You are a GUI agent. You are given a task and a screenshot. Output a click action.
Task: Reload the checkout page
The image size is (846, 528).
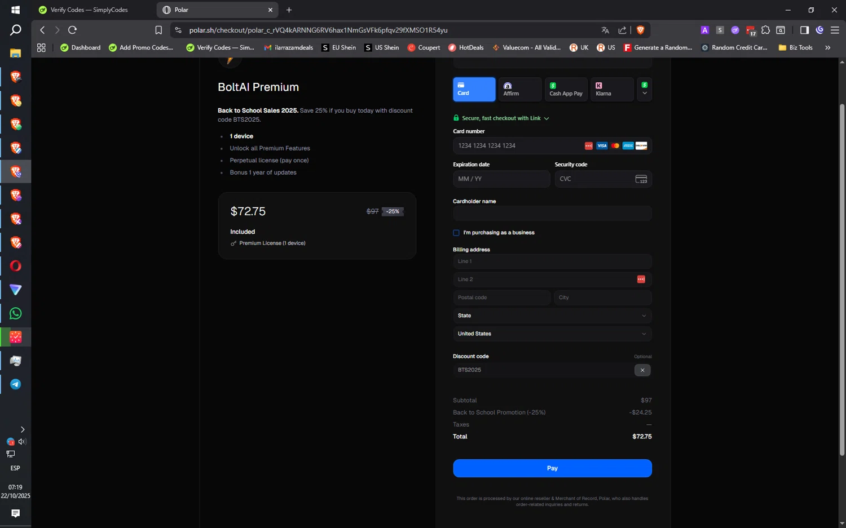coord(72,30)
